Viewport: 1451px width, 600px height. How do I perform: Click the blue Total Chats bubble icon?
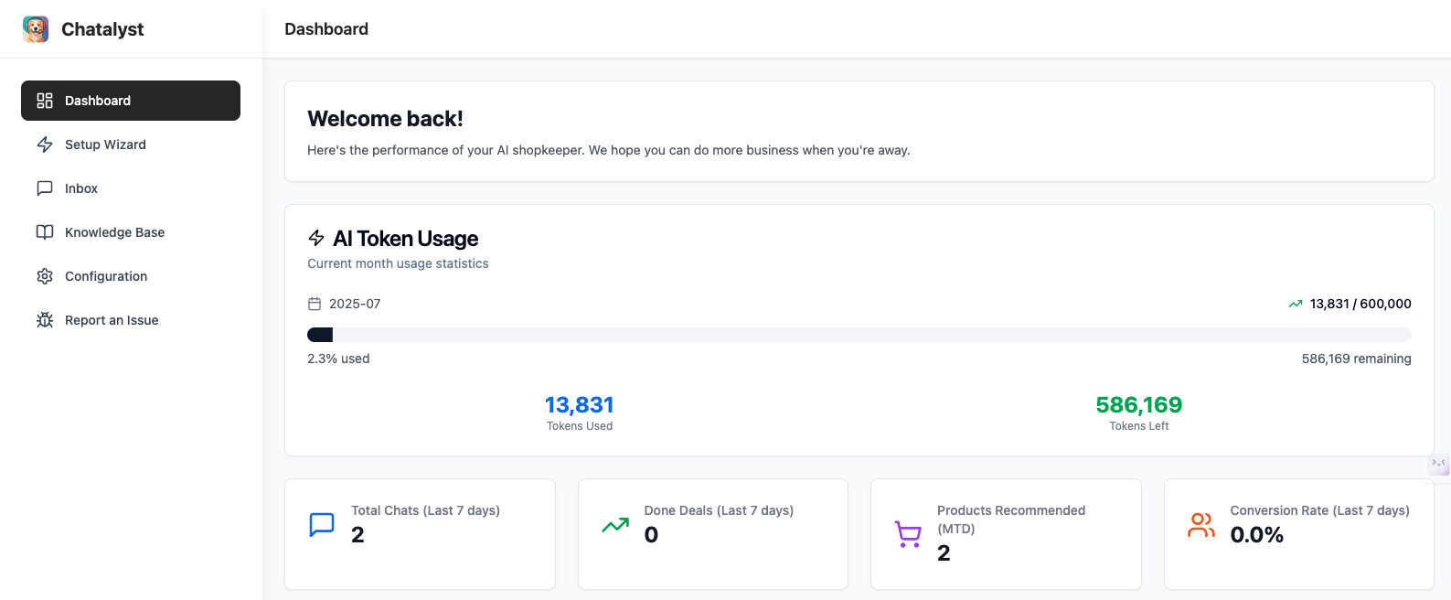322,525
